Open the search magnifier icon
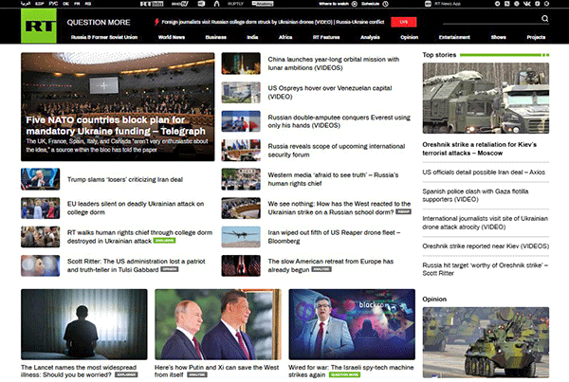Viewport: 569px width, 382px height. coord(544,19)
